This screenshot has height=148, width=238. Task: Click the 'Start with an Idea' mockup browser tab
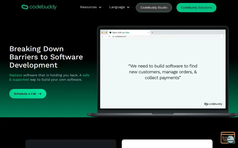[129, 33]
